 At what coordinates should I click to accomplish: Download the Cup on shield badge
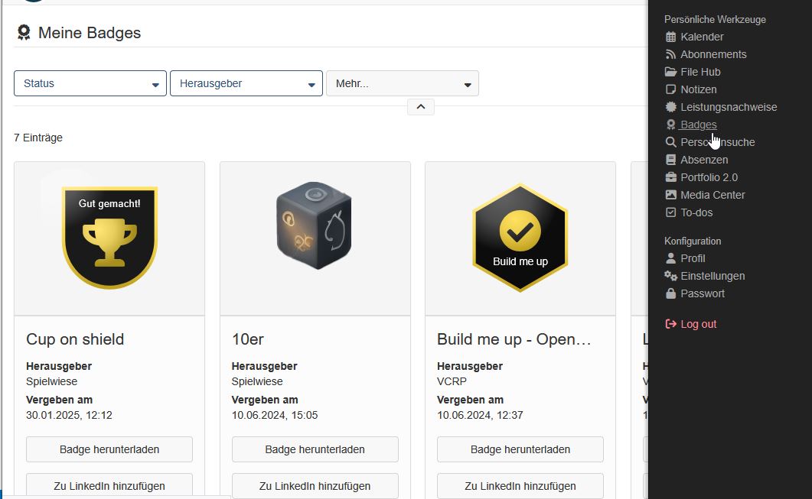pyautogui.click(x=109, y=449)
